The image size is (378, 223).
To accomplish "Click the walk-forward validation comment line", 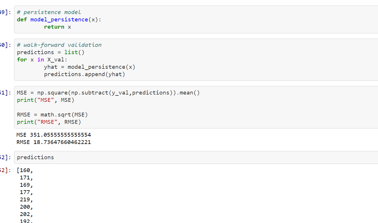I will tap(59, 45).
